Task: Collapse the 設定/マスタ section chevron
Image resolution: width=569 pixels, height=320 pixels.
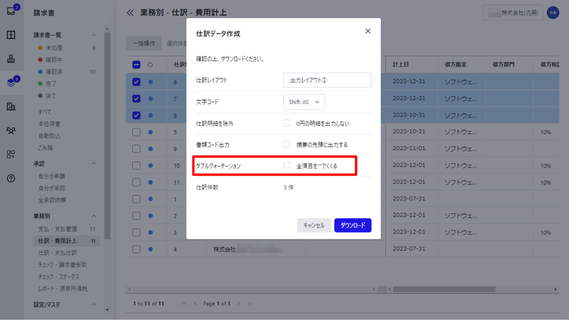Action: coord(94,305)
